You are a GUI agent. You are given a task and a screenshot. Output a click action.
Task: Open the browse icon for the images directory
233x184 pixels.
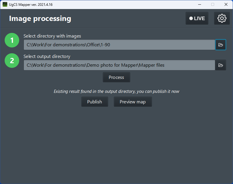(x=221, y=45)
